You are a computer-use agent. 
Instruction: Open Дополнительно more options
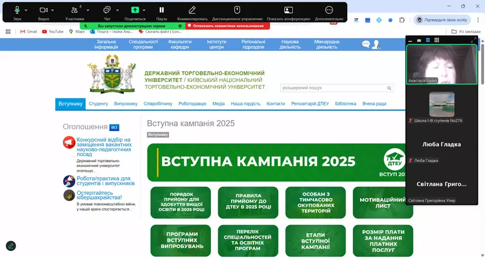click(x=329, y=10)
